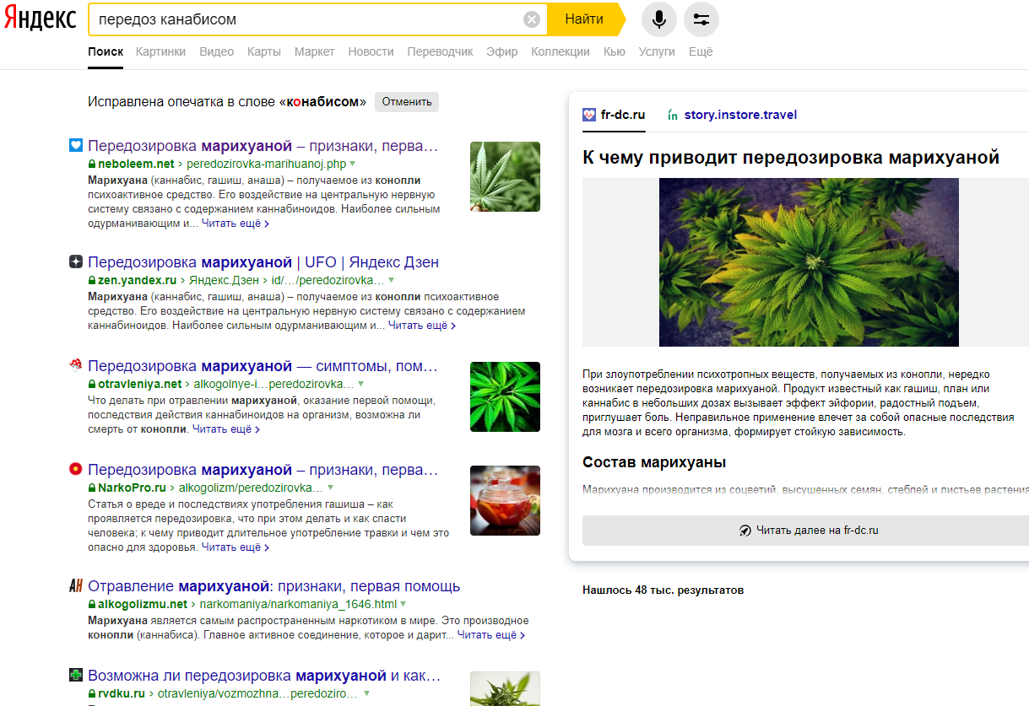Screen dimensions: 1029x706
Task: Open dropdown arrow next to rvdku.ru URL
Action: [x=366, y=694]
